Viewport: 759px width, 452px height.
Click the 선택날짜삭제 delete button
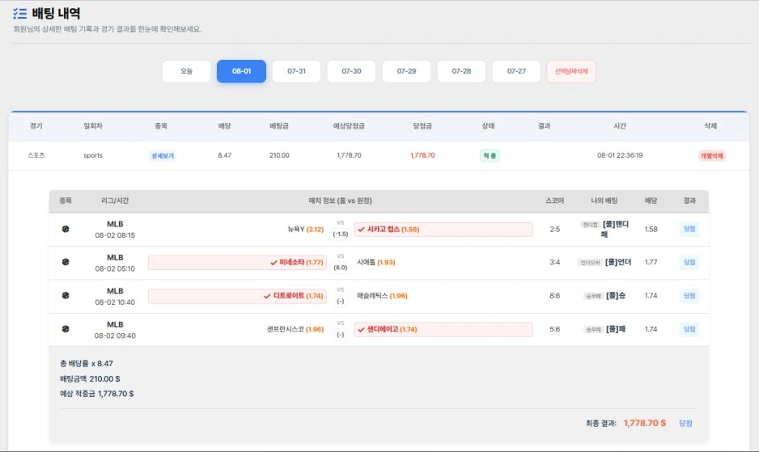[x=571, y=71]
